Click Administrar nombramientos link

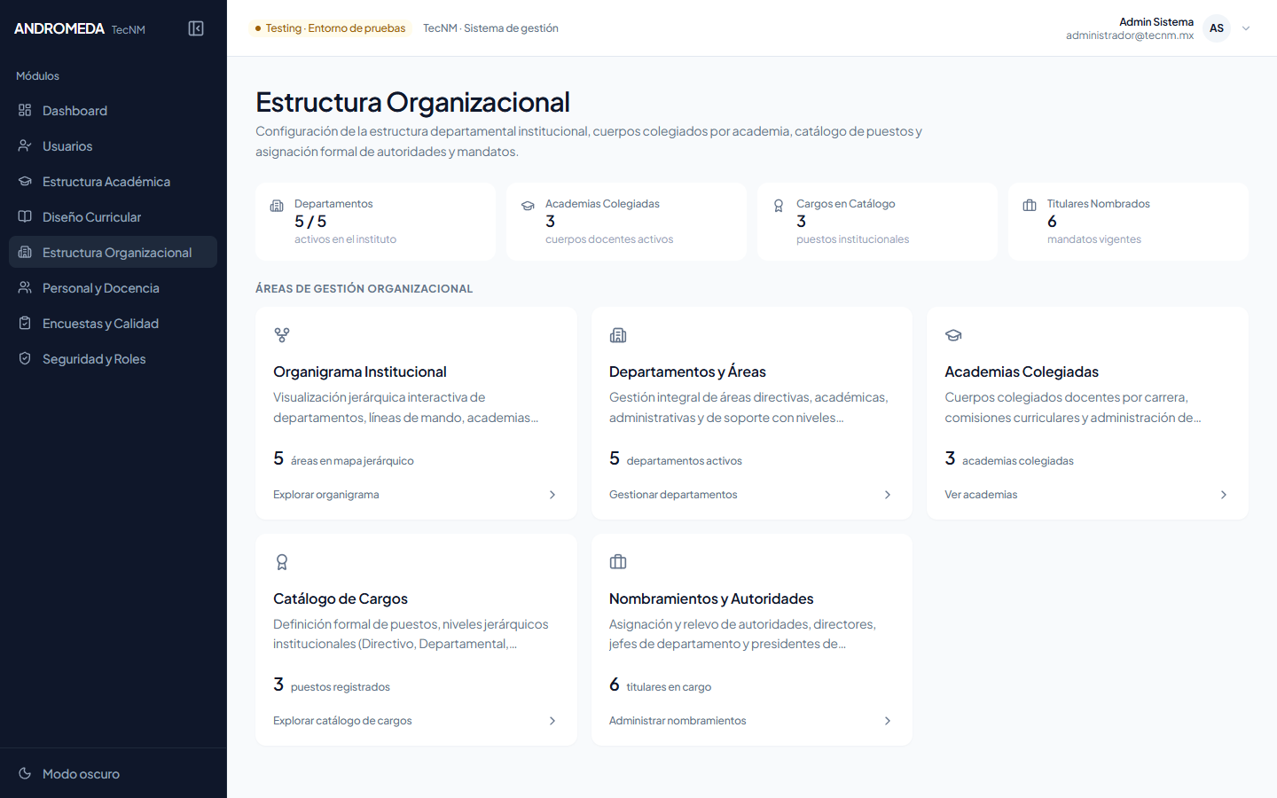678,721
